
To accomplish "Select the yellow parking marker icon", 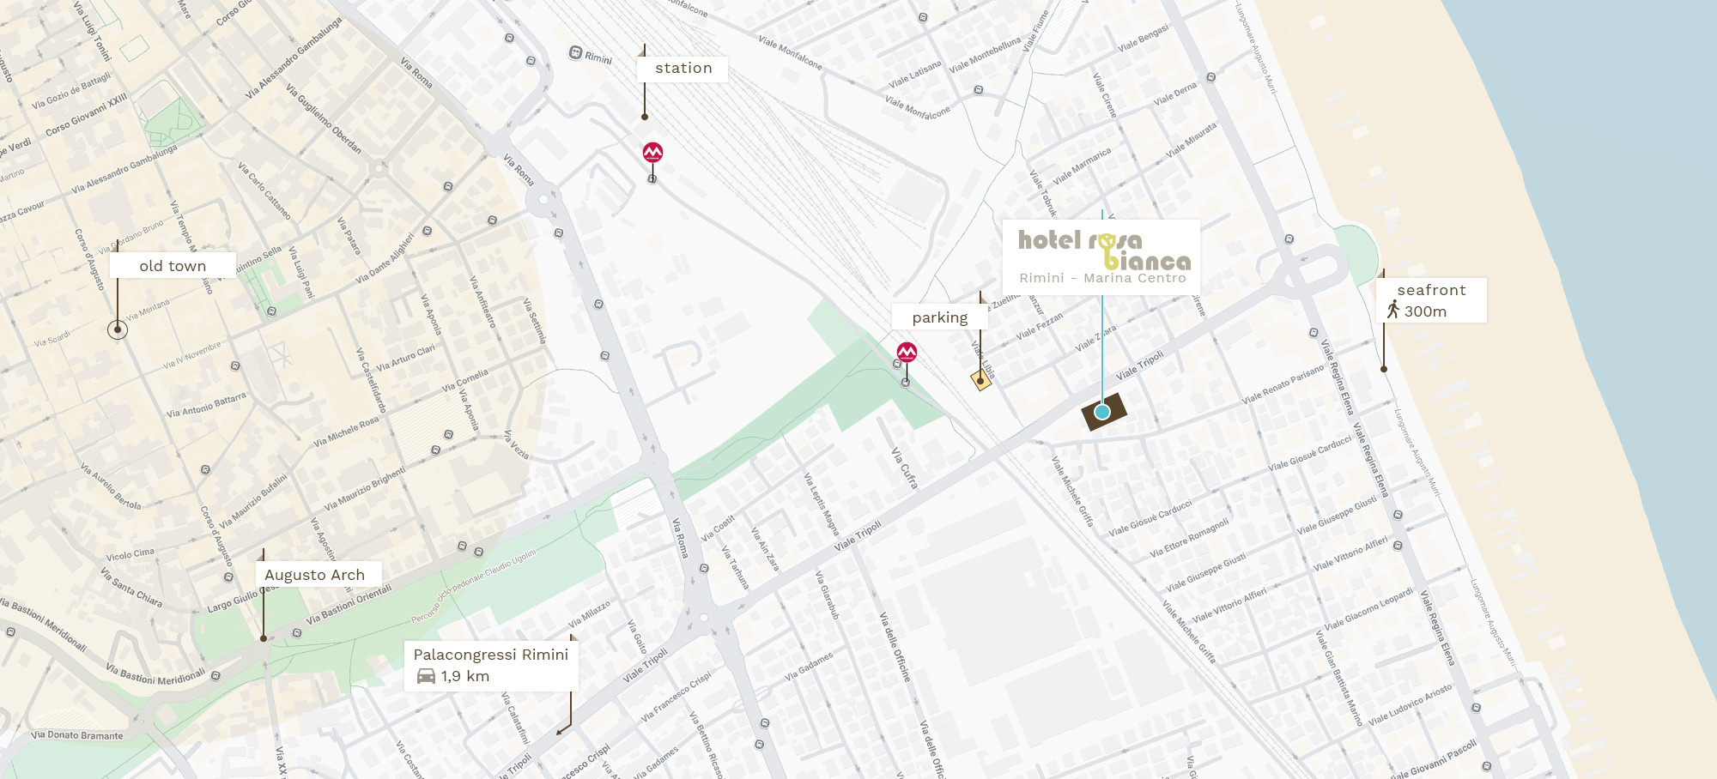I will pyautogui.click(x=981, y=380).
